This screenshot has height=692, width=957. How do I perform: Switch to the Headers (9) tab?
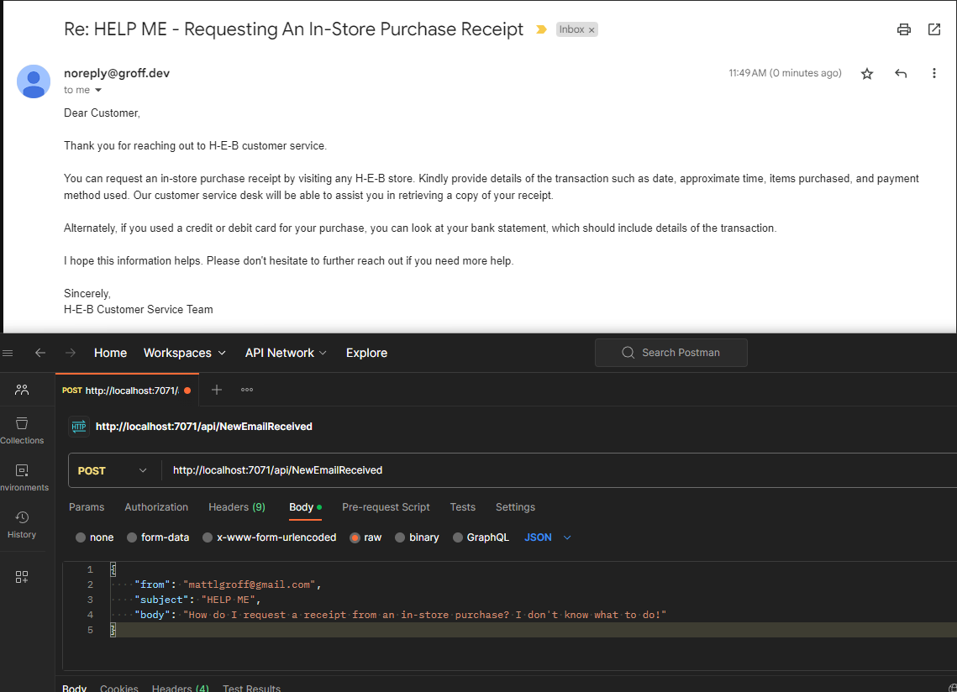pos(237,507)
